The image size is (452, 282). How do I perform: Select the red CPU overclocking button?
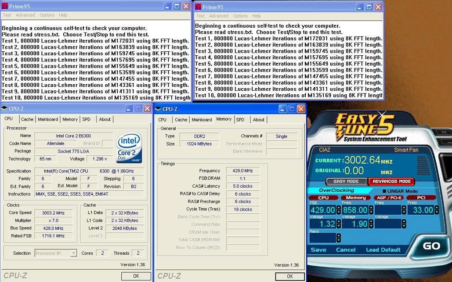323,198
